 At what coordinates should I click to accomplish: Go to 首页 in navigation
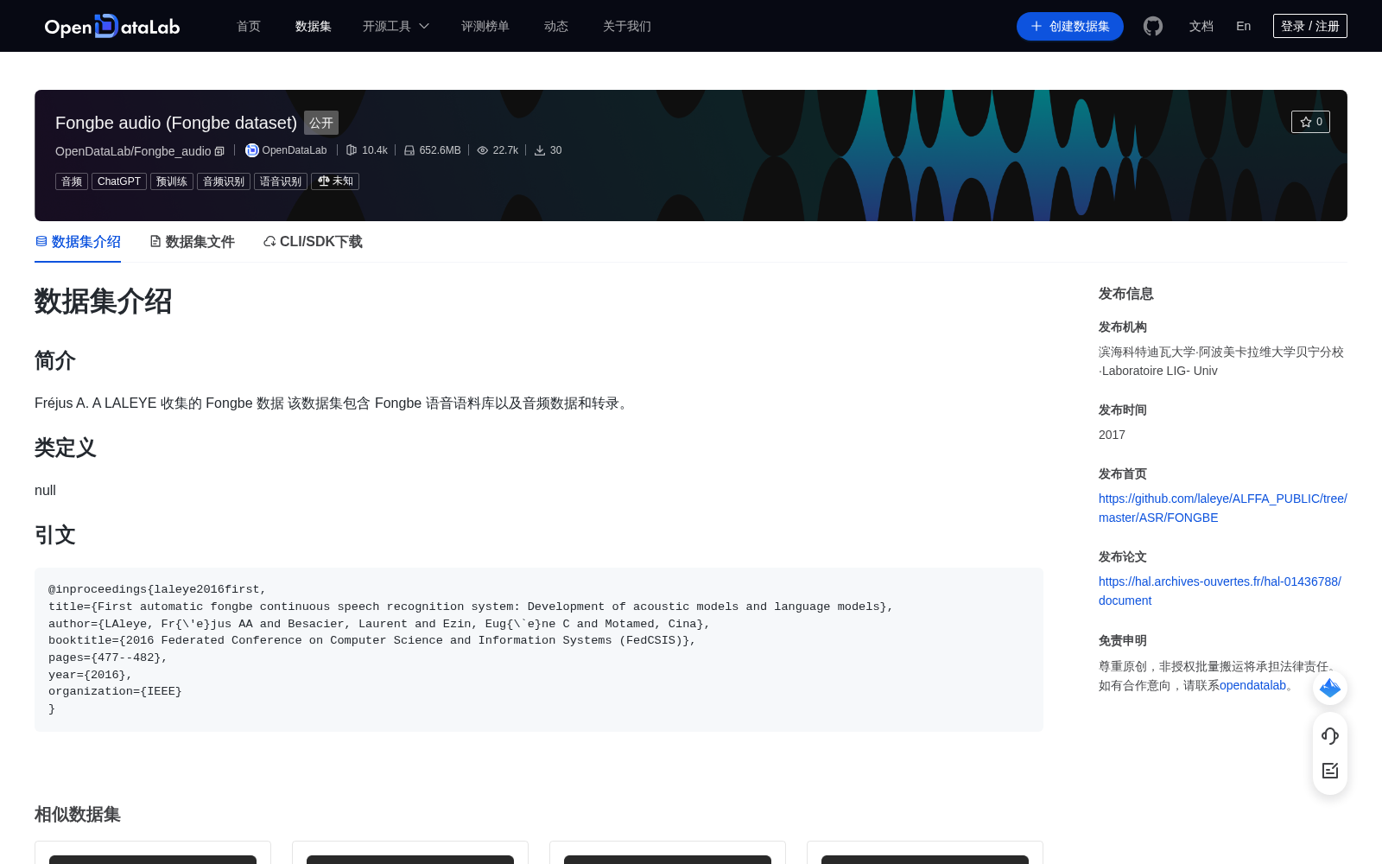(249, 26)
